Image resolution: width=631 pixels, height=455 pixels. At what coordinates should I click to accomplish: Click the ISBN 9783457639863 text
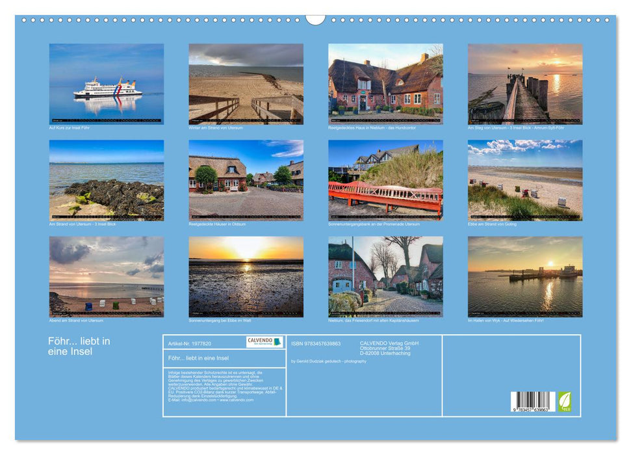(316, 343)
